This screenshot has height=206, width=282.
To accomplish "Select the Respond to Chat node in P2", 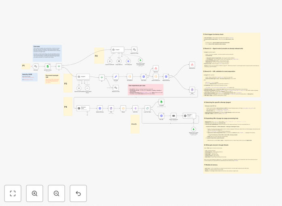I will coord(134,49).
